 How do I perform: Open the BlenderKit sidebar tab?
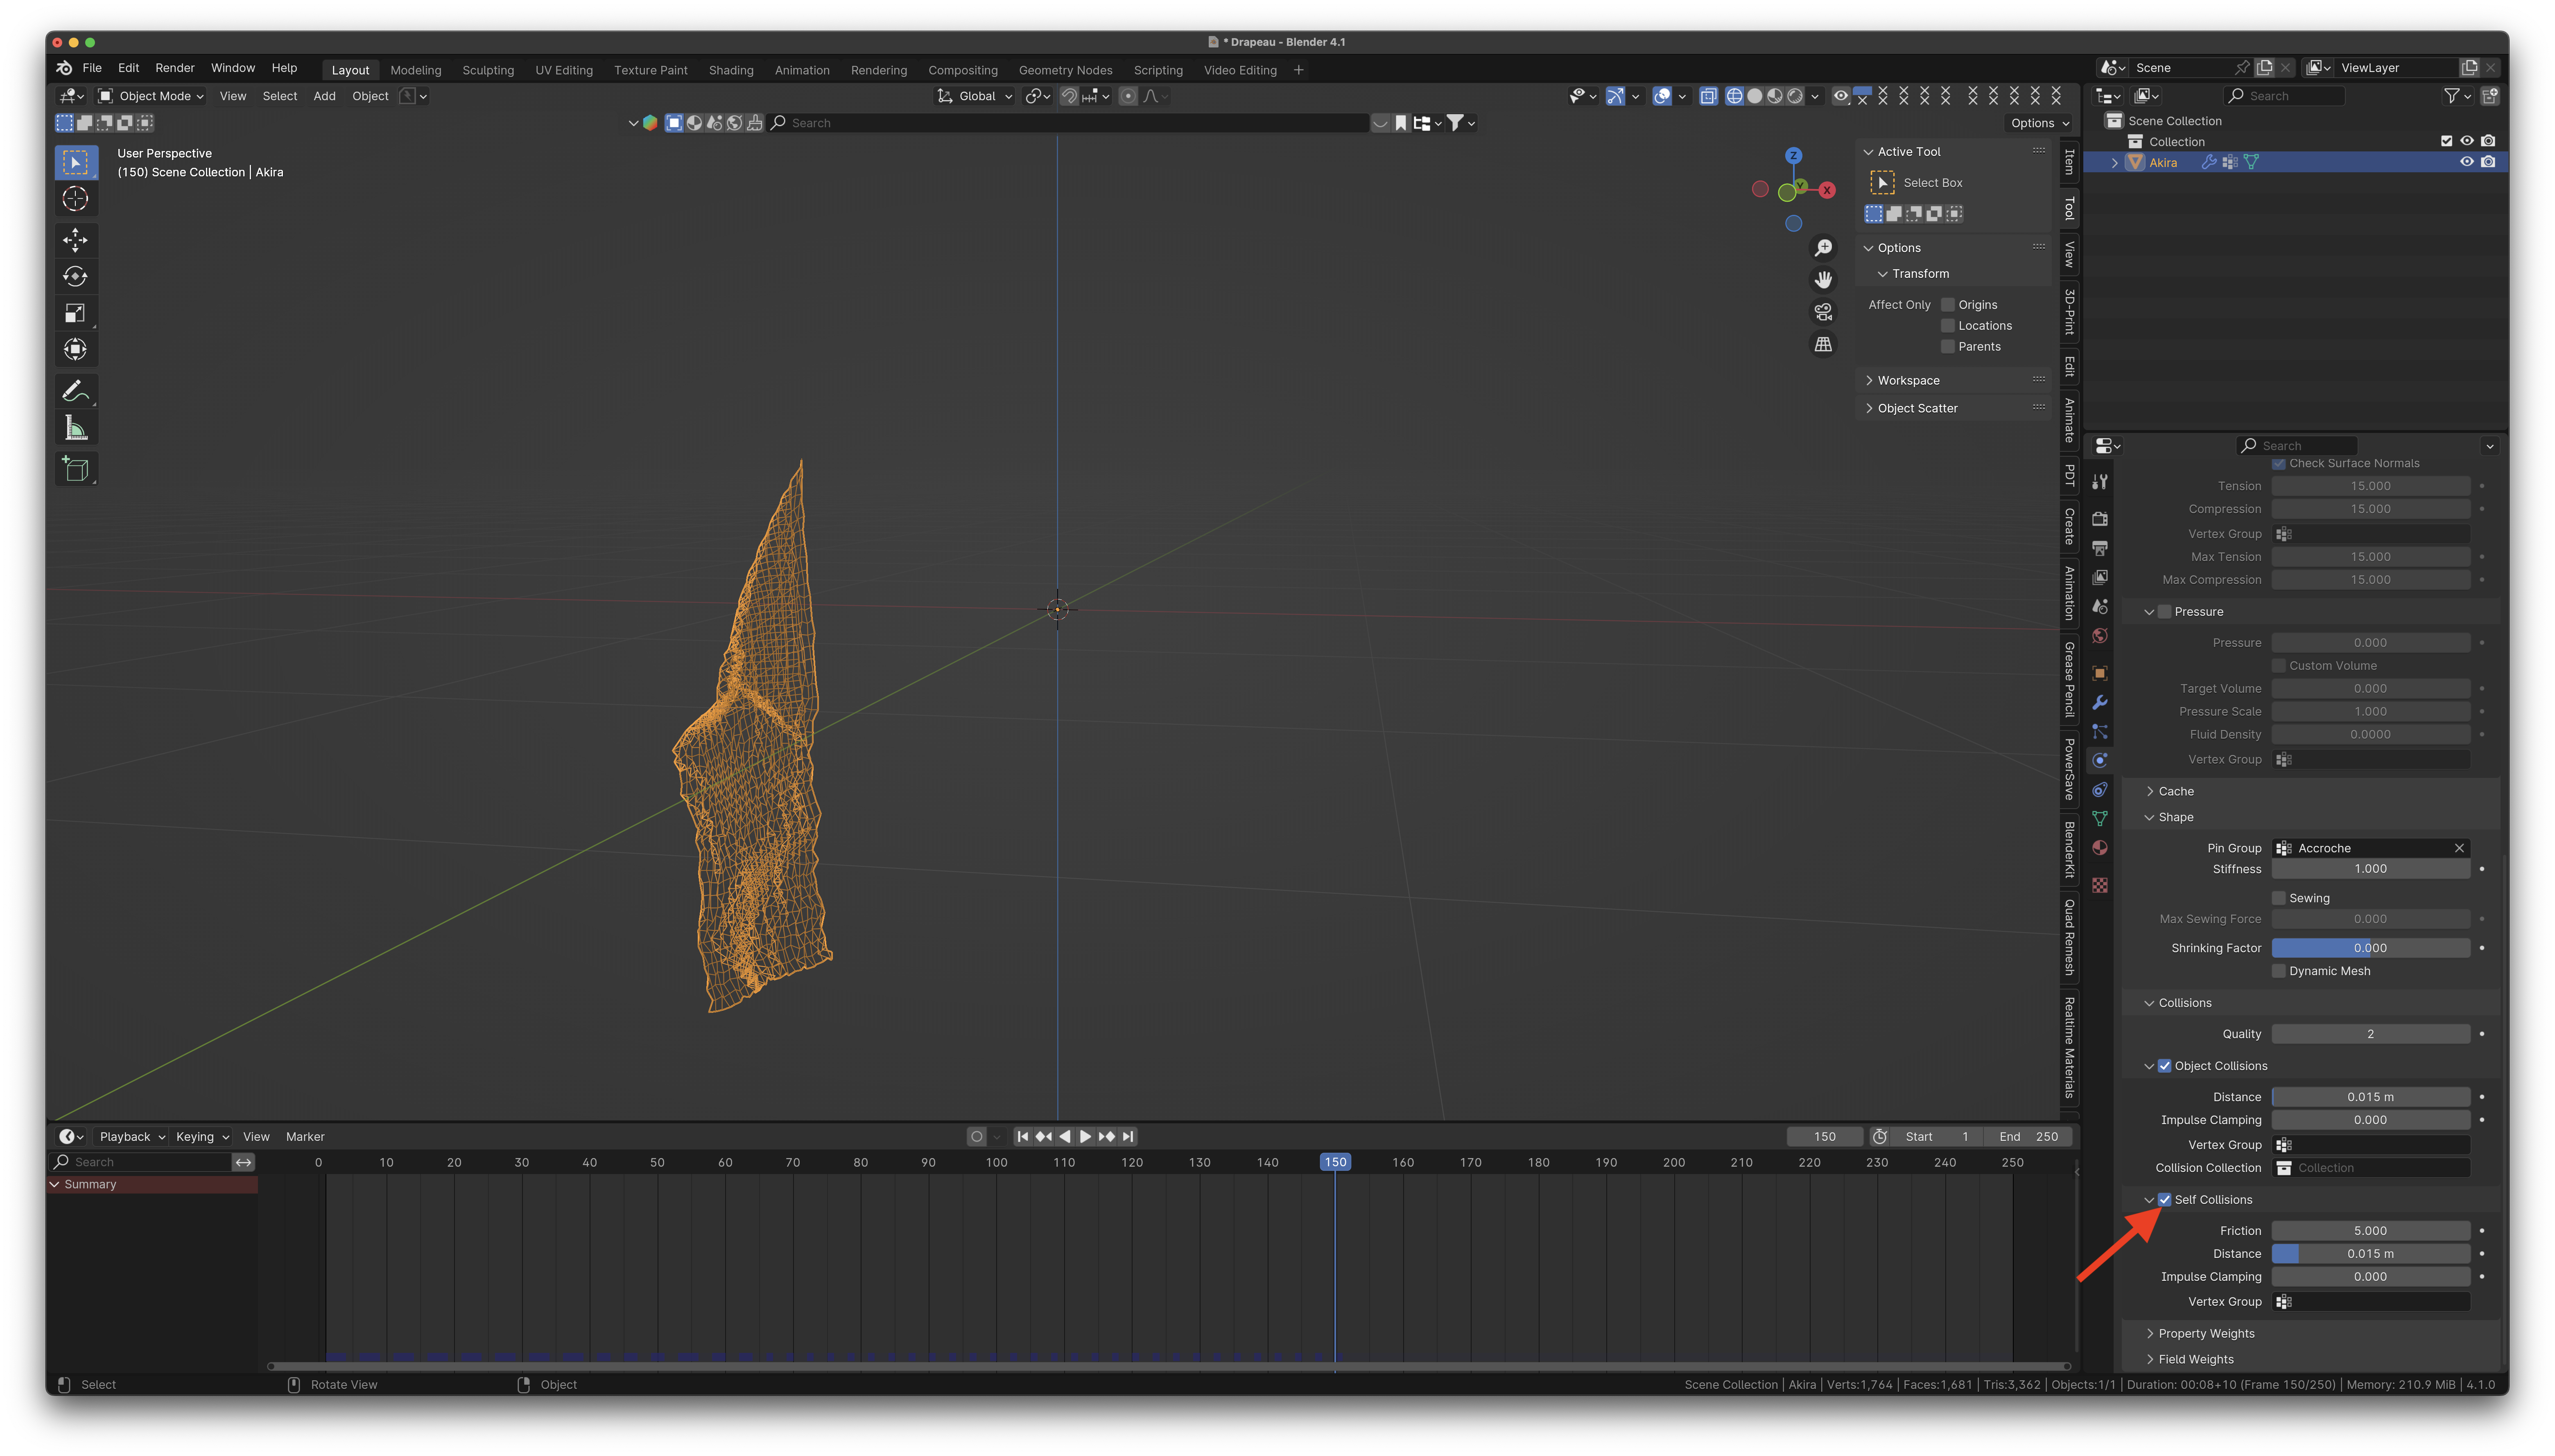click(2069, 850)
